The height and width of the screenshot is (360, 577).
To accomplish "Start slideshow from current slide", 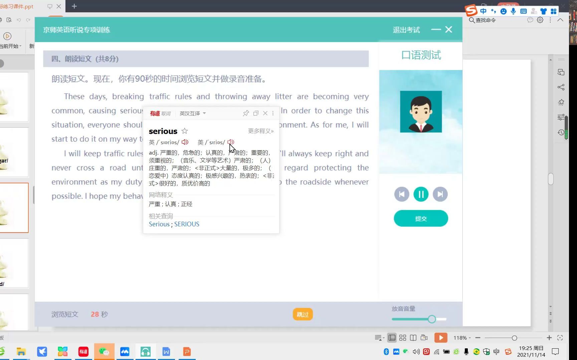I will [x=7, y=36].
